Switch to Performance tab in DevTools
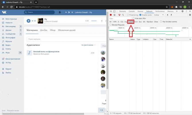This screenshot has height=115, width=192. tap(160, 11)
